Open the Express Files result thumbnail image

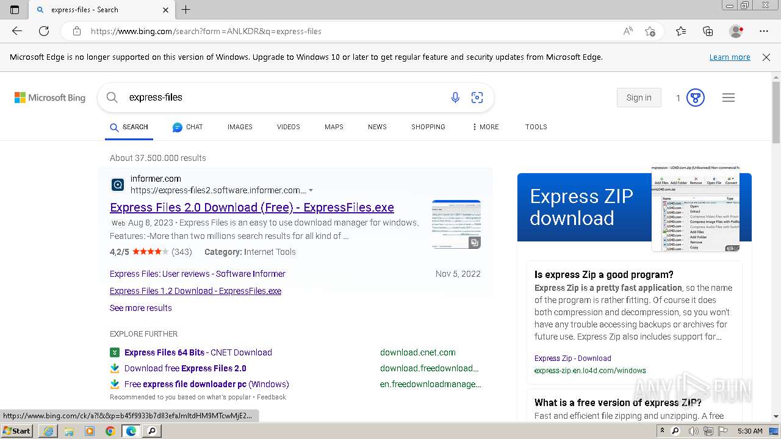456,224
